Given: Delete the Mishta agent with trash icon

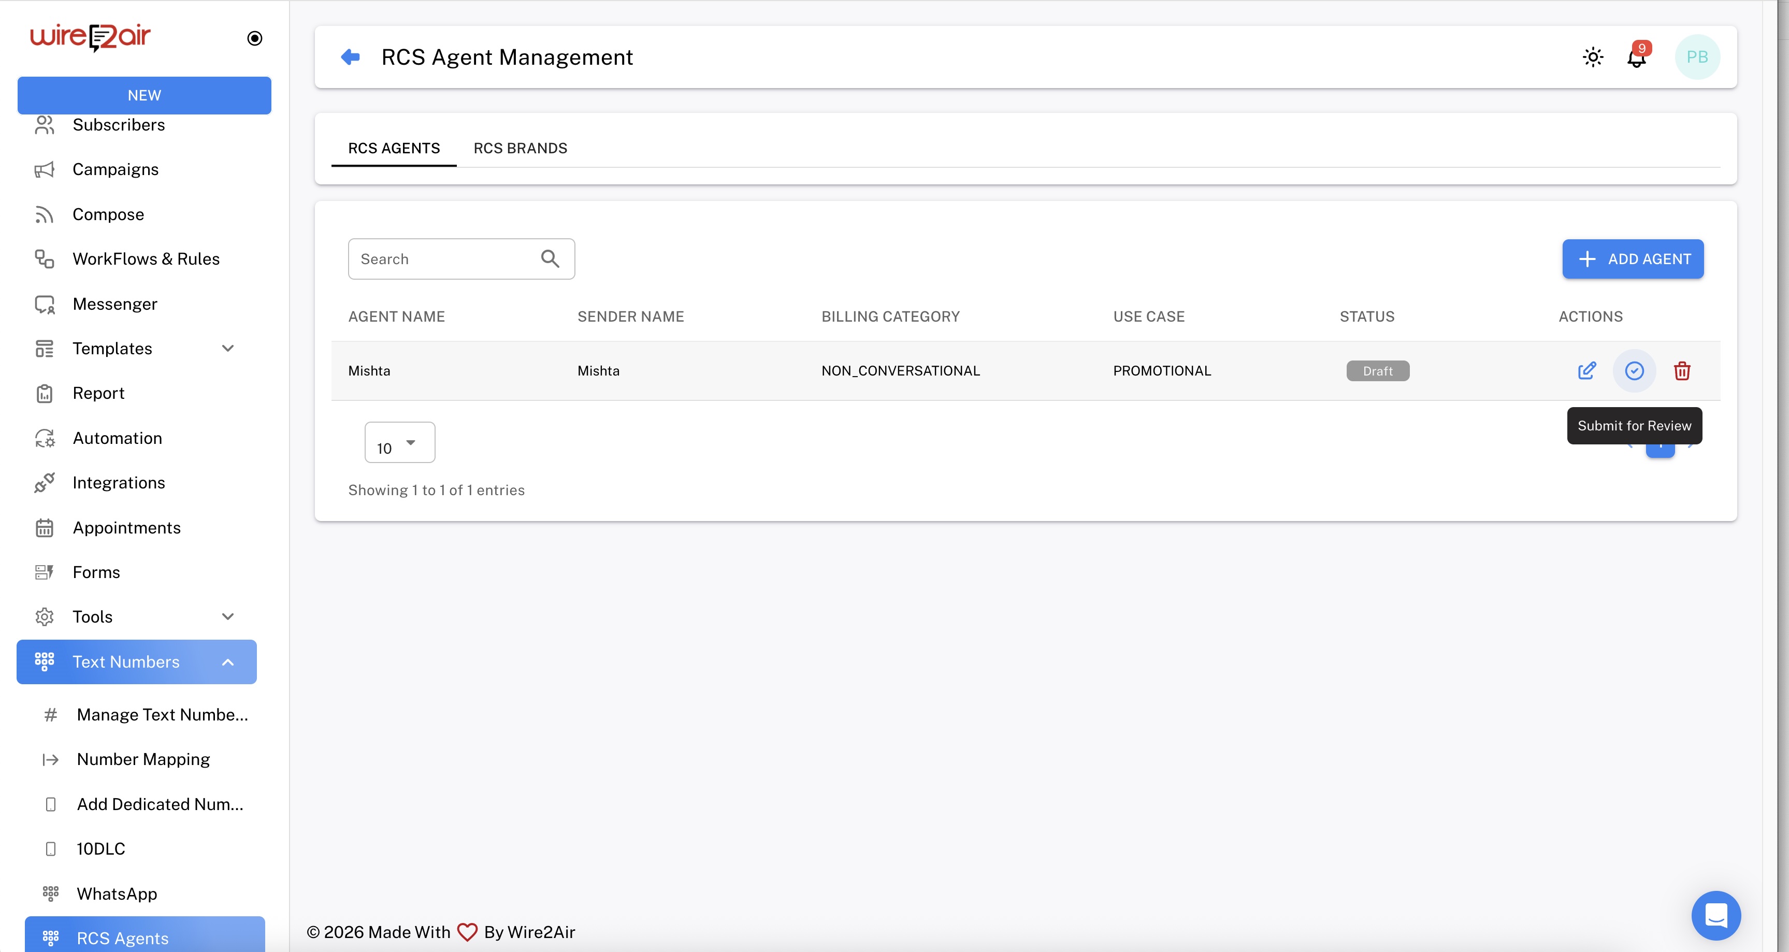Looking at the screenshot, I should [x=1681, y=371].
